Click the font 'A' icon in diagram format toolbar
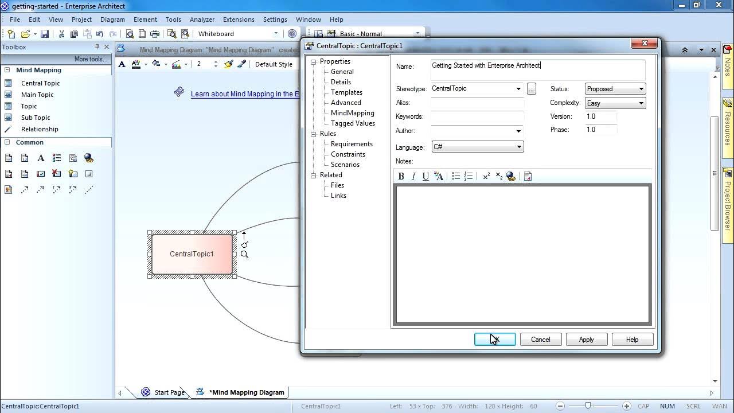Viewport: 734px width, 413px height. point(122,64)
